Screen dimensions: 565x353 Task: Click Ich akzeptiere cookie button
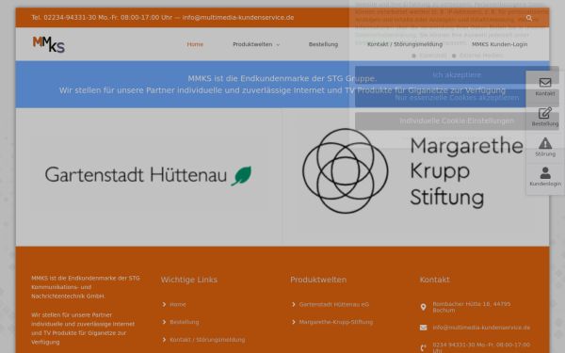pos(457,75)
